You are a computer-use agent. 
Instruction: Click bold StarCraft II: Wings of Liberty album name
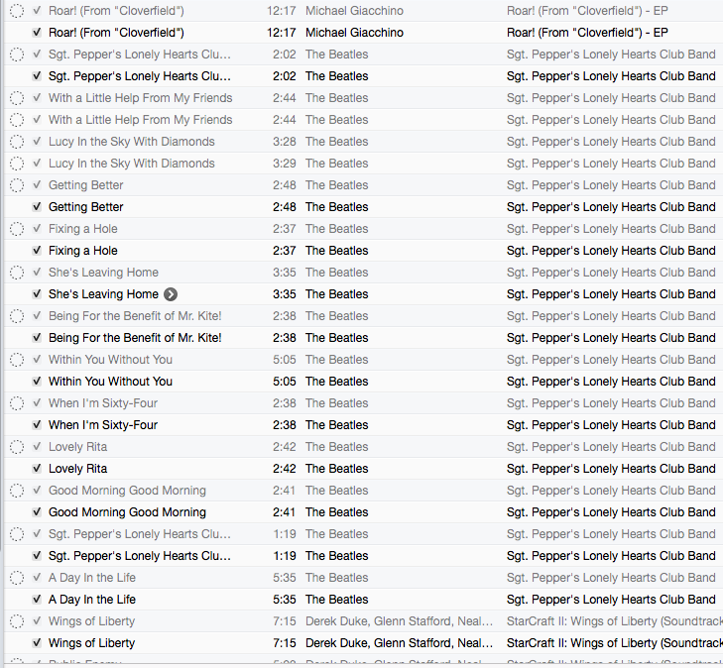click(615, 642)
